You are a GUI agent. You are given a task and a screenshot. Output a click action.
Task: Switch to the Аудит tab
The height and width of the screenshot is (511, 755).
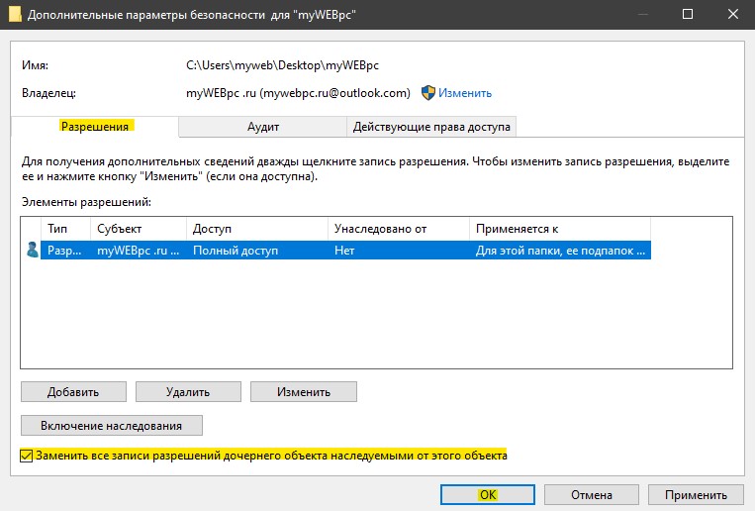tap(263, 127)
